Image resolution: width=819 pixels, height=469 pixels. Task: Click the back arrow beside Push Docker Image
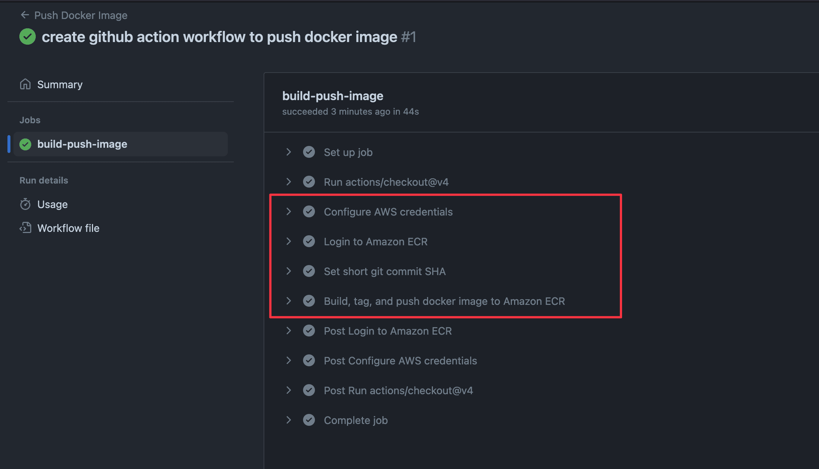click(x=25, y=15)
